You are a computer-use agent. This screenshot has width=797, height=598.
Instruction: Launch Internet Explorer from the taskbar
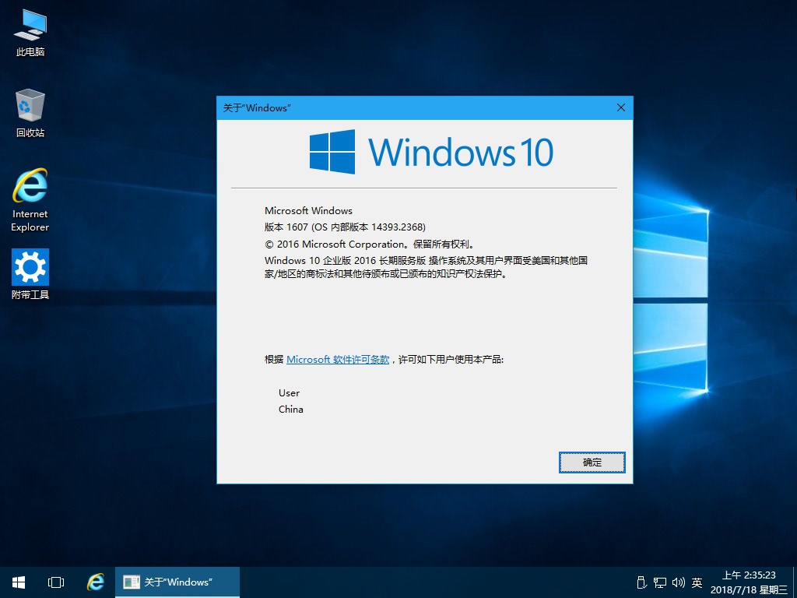pyautogui.click(x=95, y=582)
